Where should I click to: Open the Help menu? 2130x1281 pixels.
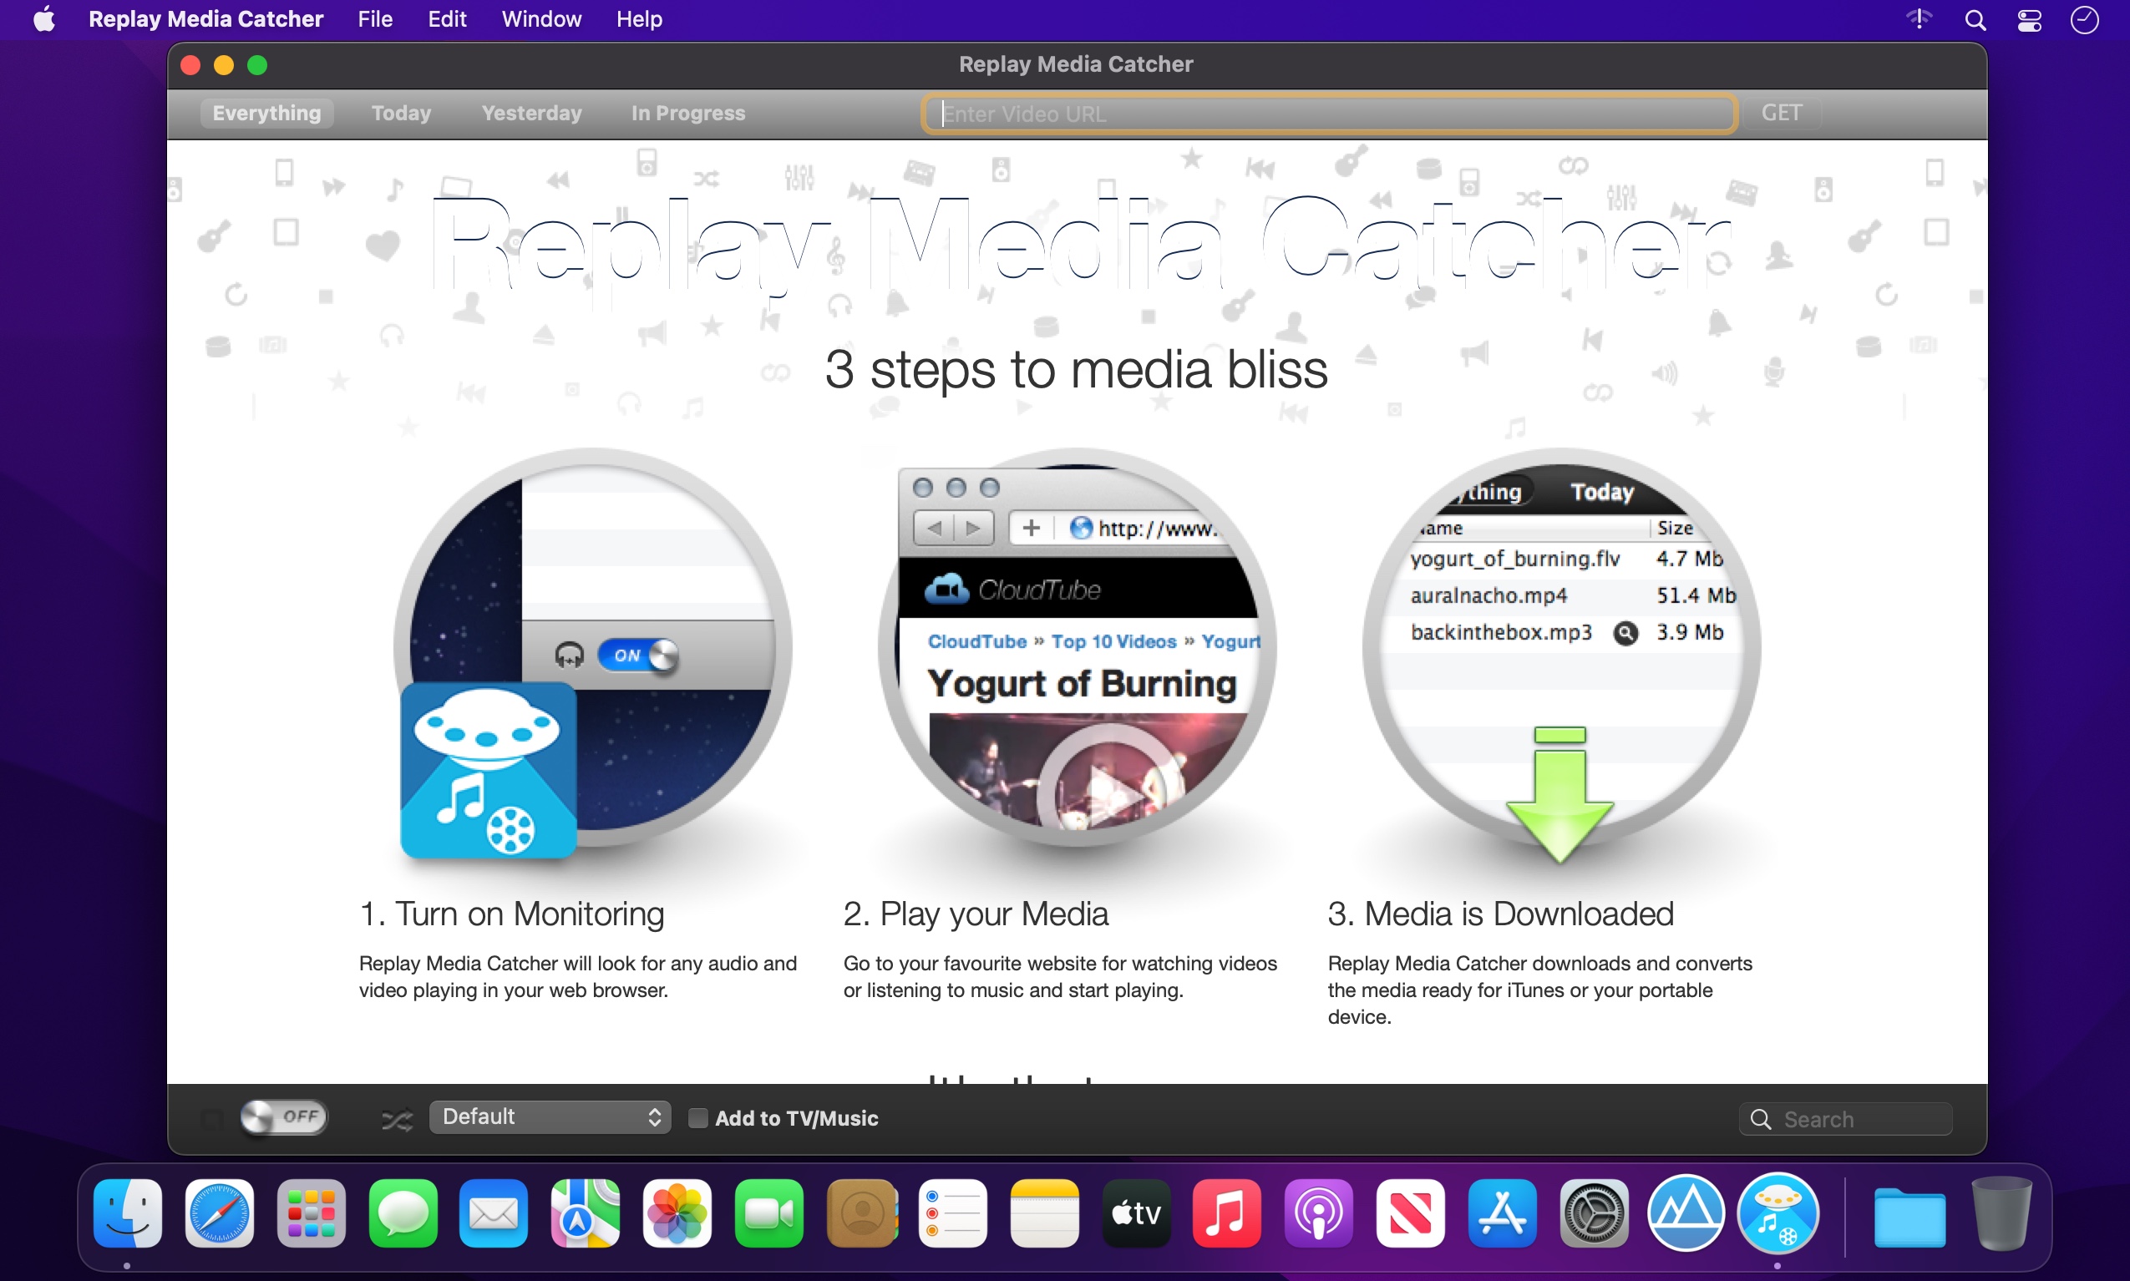pos(639,19)
